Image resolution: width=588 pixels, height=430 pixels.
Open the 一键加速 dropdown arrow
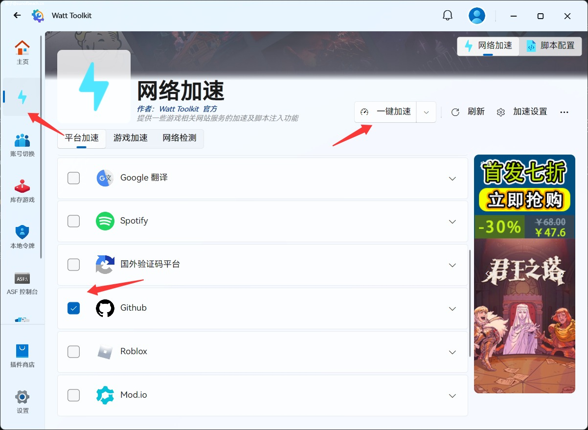coord(426,112)
